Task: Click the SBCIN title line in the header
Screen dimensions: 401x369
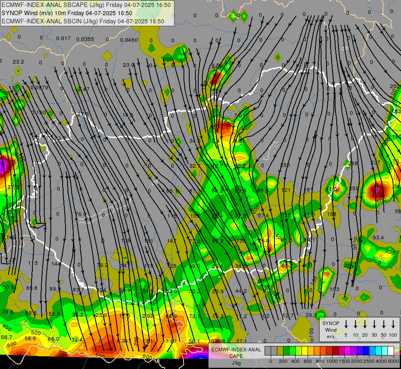Action: 83,21
